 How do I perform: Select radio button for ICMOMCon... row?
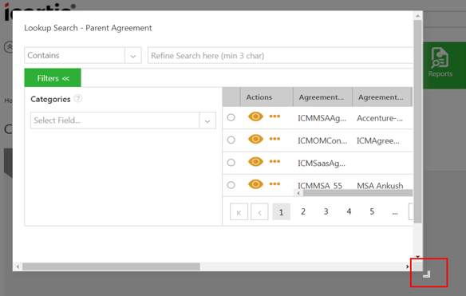(231, 140)
